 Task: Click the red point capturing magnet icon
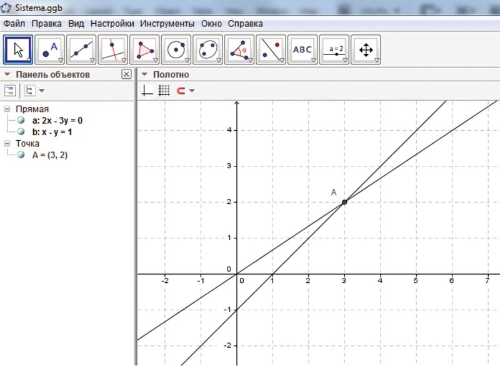tap(181, 91)
